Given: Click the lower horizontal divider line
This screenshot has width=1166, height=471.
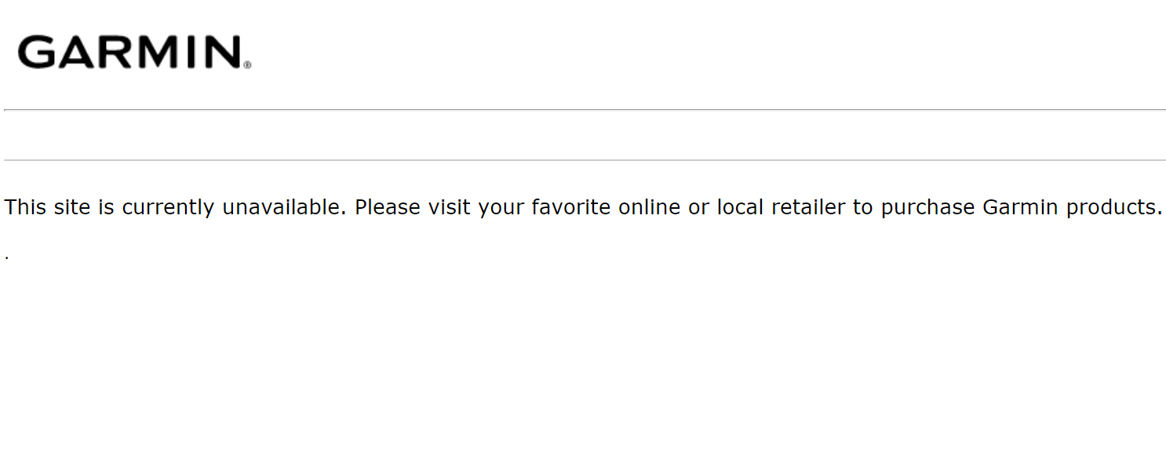Looking at the screenshot, I should tap(584, 160).
